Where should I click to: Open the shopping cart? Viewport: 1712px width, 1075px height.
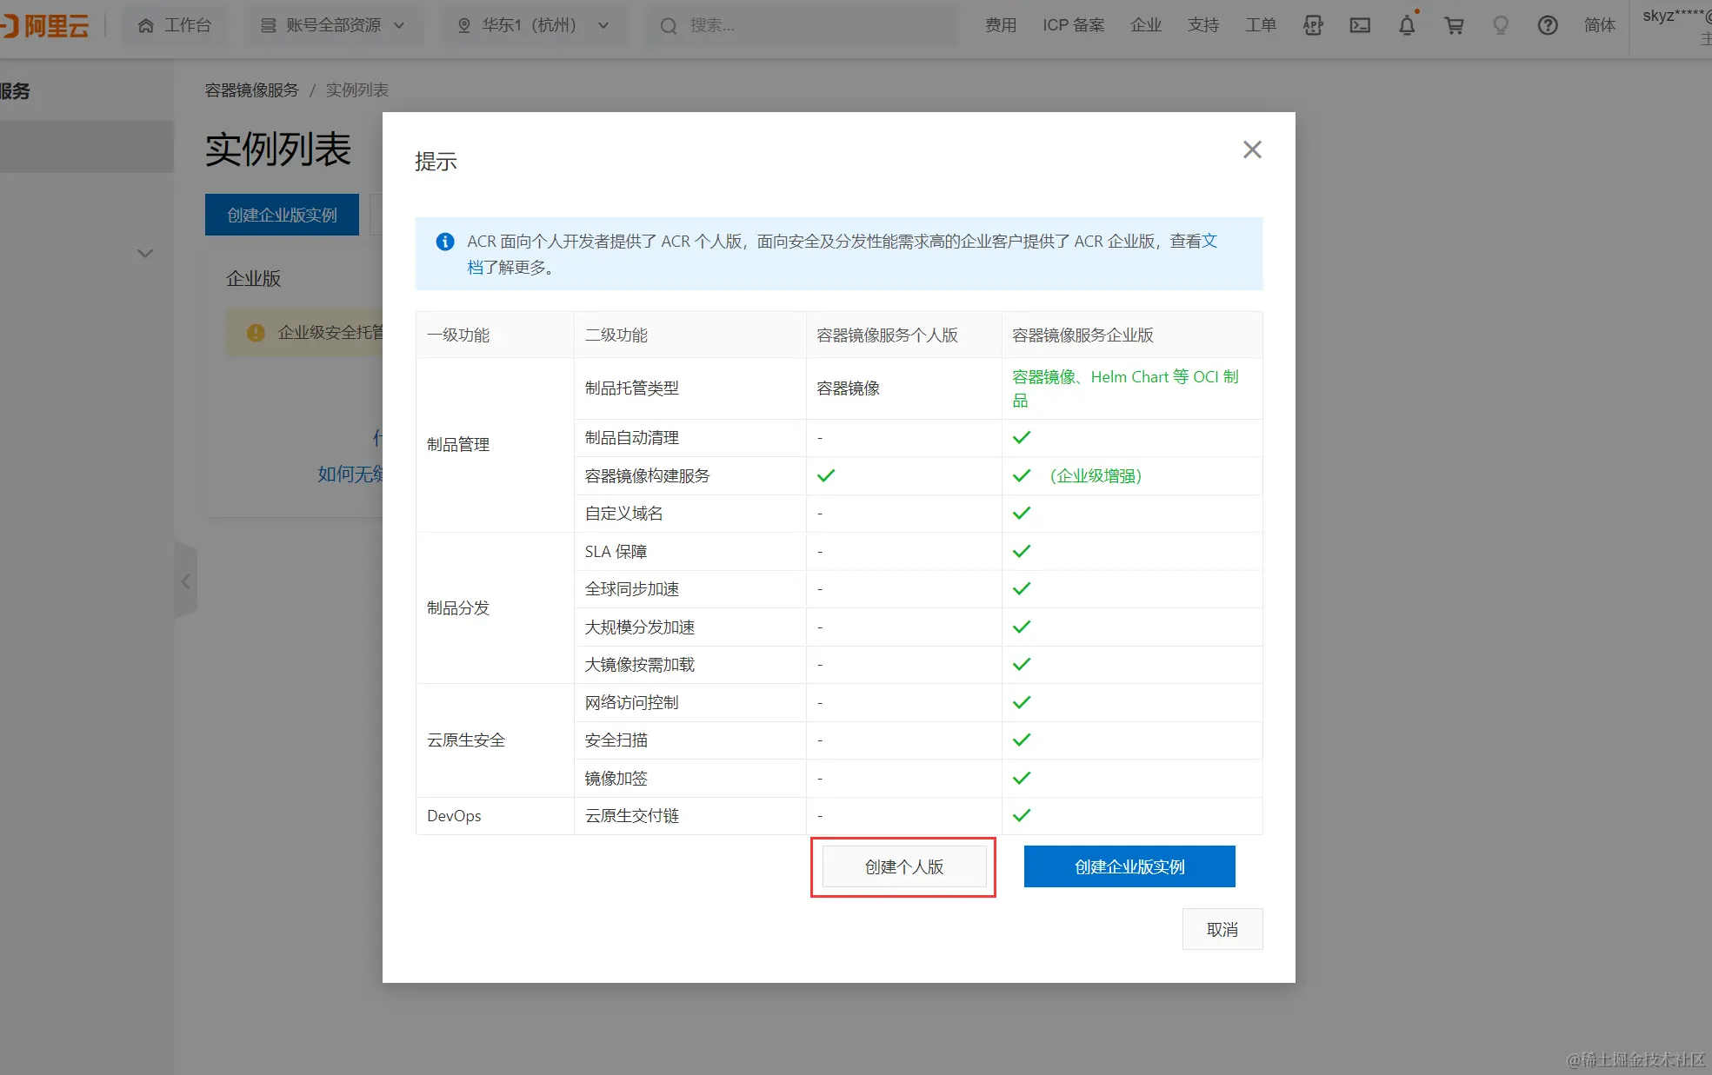click(1454, 25)
